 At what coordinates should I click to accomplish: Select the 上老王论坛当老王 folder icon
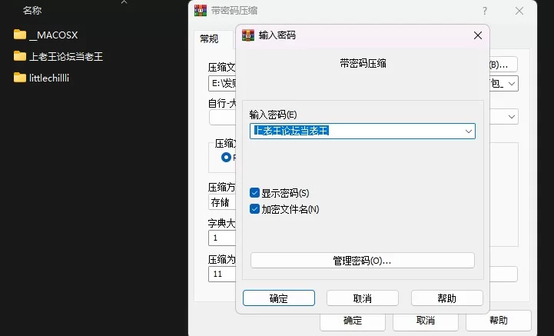click(x=20, y=56)
